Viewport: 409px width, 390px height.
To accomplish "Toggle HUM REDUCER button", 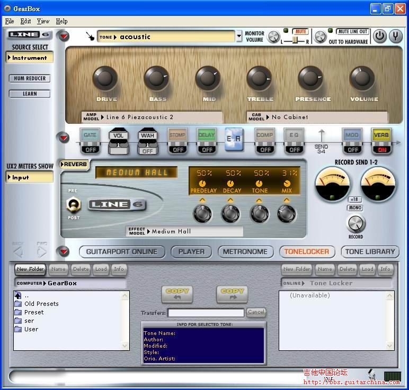I will coord(30,78).
